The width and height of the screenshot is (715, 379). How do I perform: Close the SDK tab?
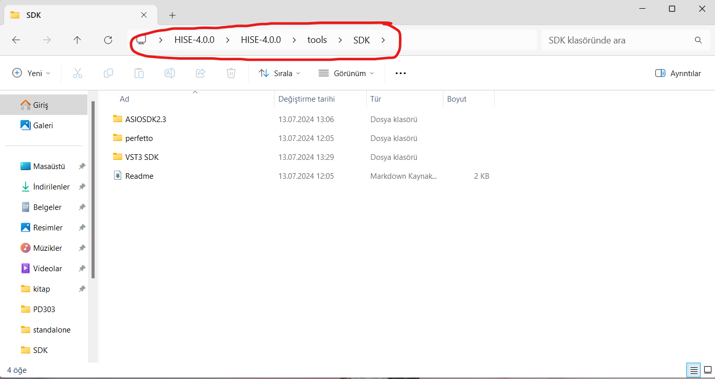pyautogui.click(x=144, y=15)
